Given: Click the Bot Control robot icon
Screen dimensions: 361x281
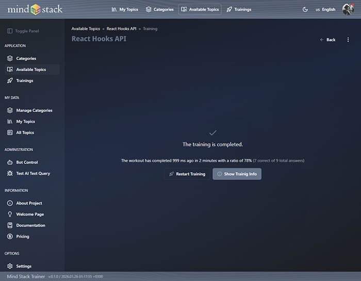Looking at the screenshot, I should 10,162.
